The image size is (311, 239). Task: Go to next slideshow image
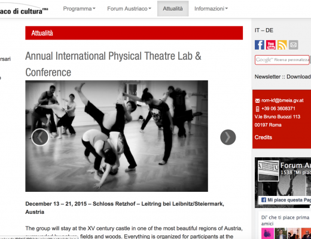point(228,137)
